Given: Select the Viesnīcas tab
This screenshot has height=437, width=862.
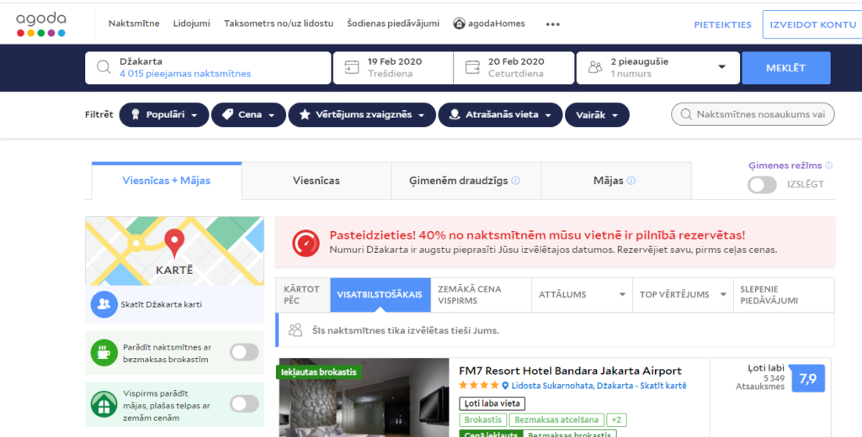Looking at the screenshot, I should point(317,181).
